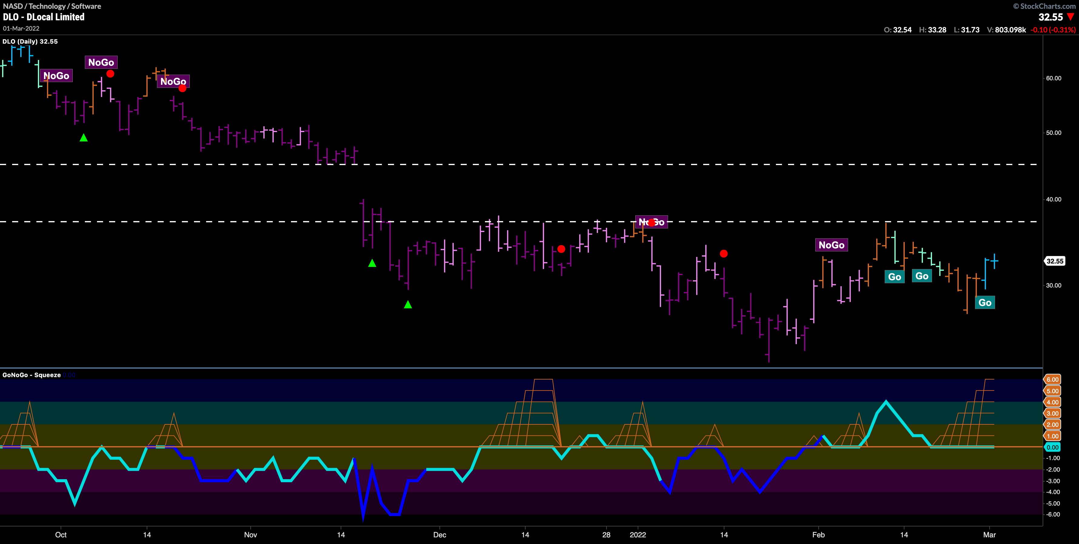Screen dimensions: 1079x544
Task: Click the February NoGo label
Action: [x=831, y=245]
